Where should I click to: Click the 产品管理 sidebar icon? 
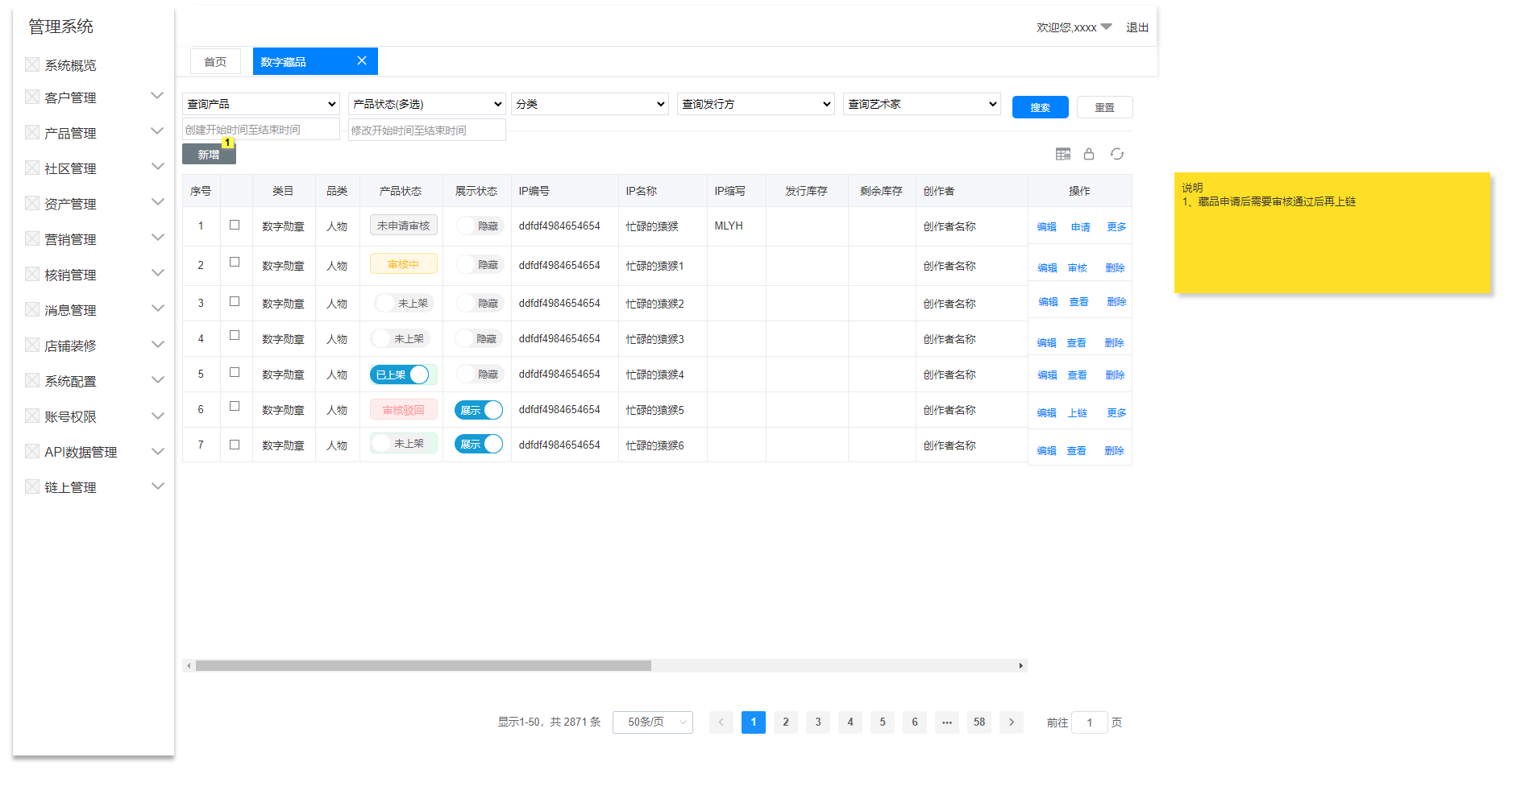pyautogui.click(x=32, y=132)
